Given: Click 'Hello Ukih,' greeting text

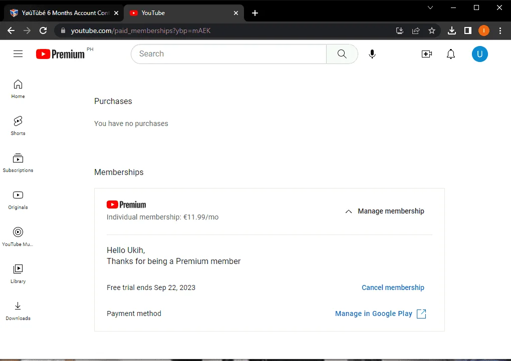Looking at the screenshot, I should (x=126, y=250).
